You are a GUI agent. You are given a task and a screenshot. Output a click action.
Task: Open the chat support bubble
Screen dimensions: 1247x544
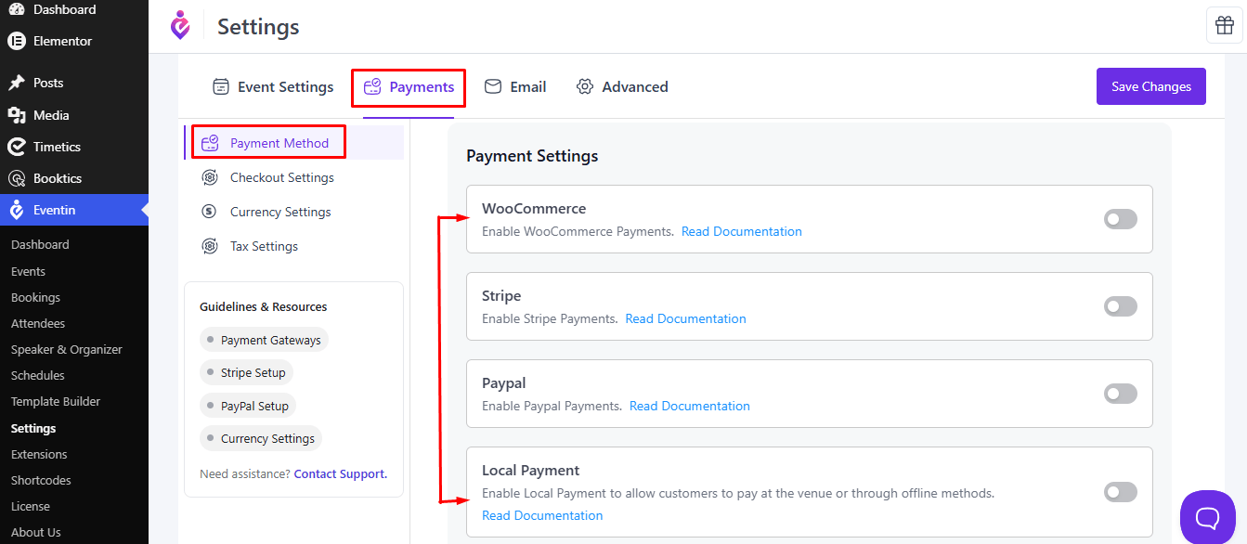(x=1208, y=516)
